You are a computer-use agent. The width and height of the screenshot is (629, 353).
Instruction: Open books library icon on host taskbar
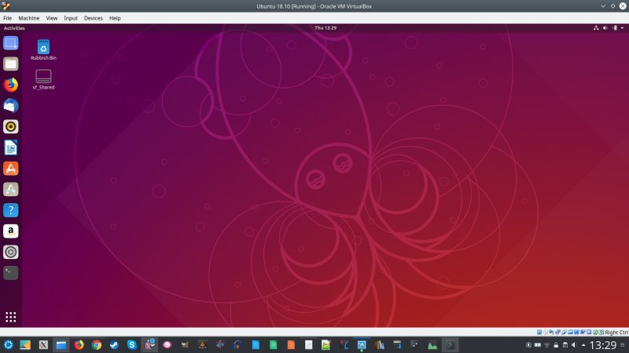tap(379, 344)
